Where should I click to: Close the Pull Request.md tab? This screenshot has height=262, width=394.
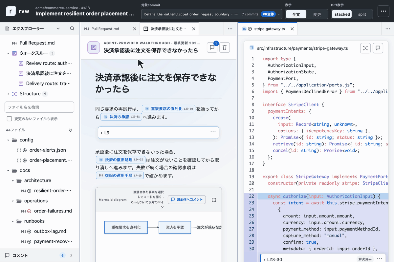134,29
